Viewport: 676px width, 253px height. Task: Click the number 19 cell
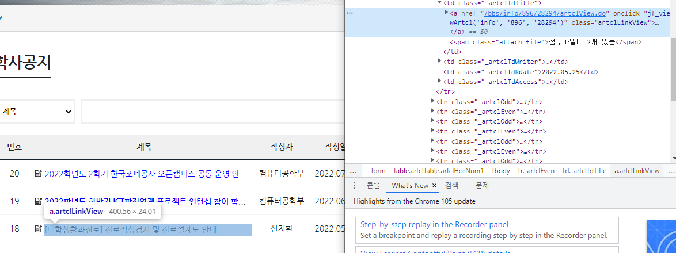14,201
